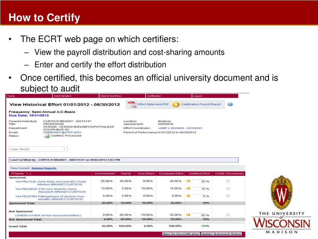Click the Certification Payroll Report dollar icon

(176, 105)
